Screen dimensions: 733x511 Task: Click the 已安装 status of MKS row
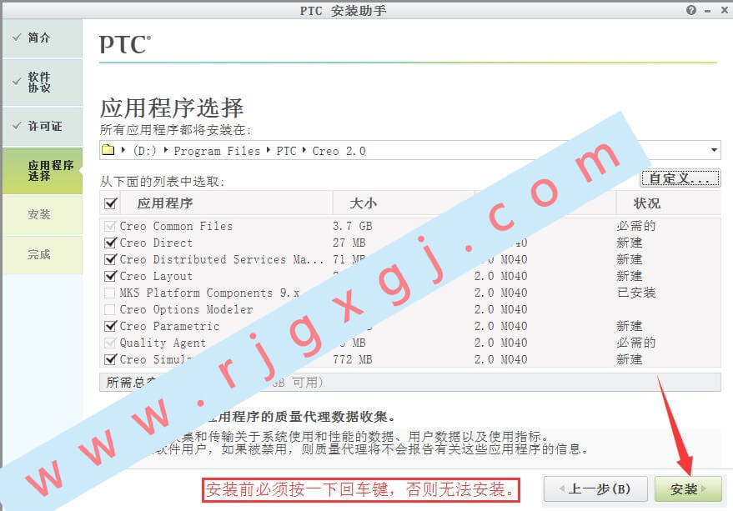(x=636, y=293)
